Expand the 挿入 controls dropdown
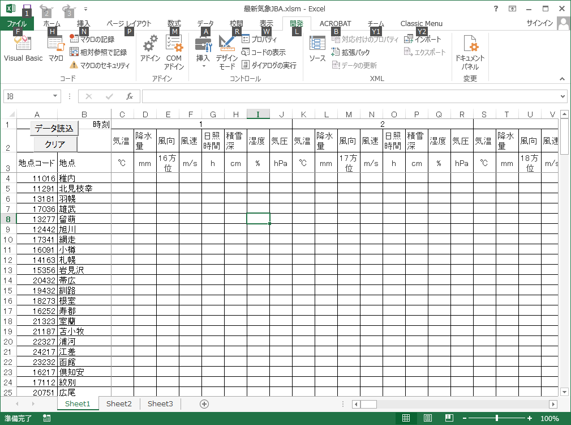 coord(203,66)
